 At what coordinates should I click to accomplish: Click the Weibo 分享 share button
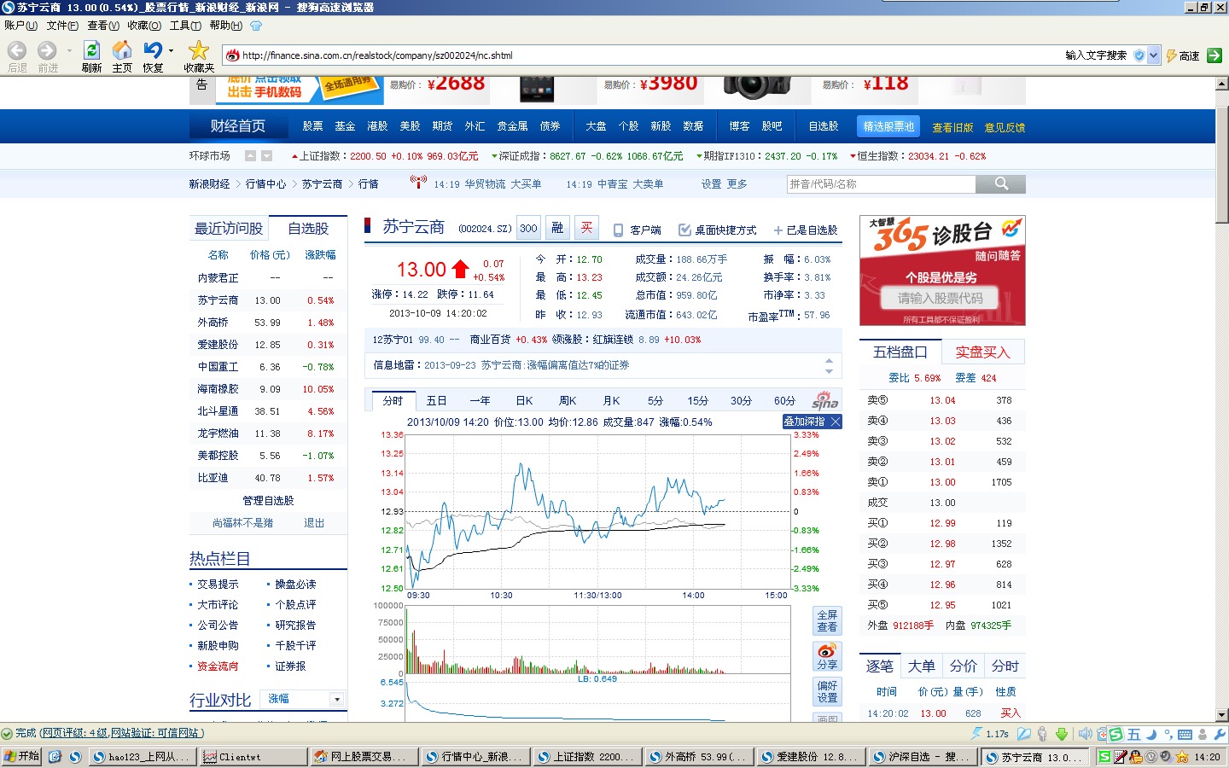(827, 656)
